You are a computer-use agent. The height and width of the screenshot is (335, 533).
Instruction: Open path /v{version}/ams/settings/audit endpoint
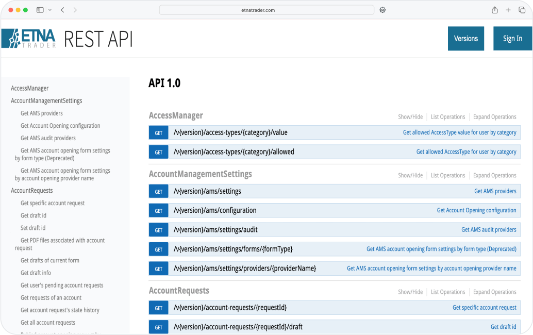(x=215, y=230)
